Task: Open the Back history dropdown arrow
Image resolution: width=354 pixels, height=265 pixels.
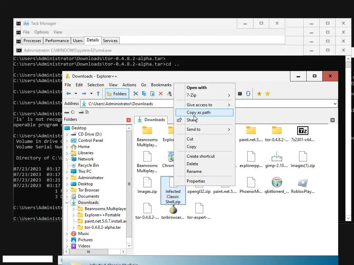Action: point(76,94)
